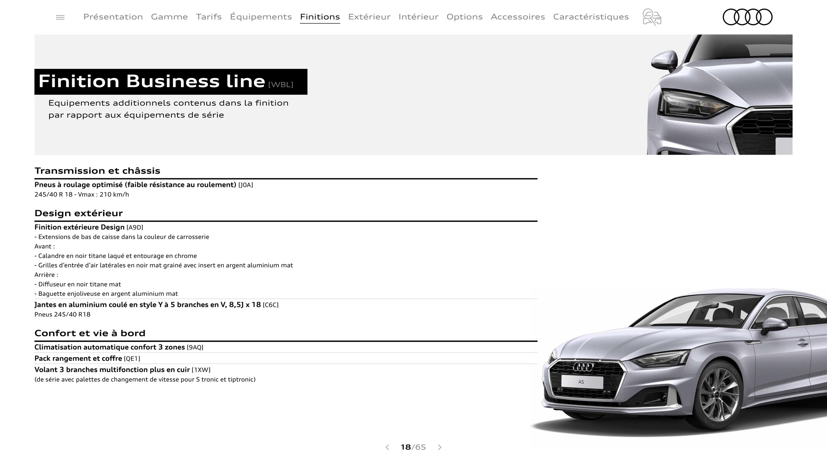Open the Accessoires tab
This screenshot has height=465, width=827.
pyautogui.click(x=518, y=17)
